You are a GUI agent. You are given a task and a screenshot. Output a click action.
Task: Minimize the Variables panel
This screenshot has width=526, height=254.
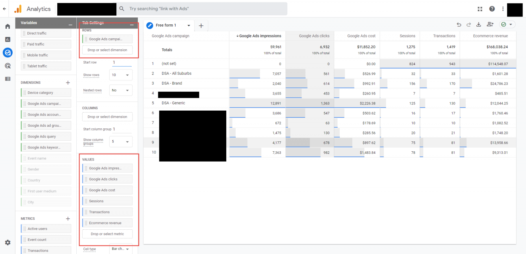(70, 25)
